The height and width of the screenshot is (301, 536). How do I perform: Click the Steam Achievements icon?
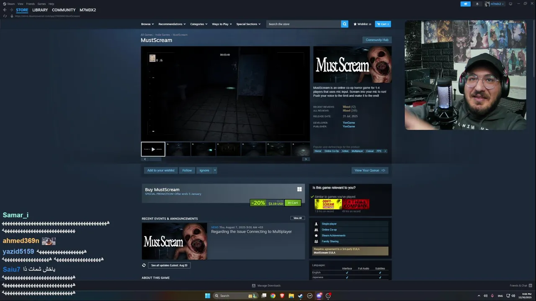pos(316,235)
